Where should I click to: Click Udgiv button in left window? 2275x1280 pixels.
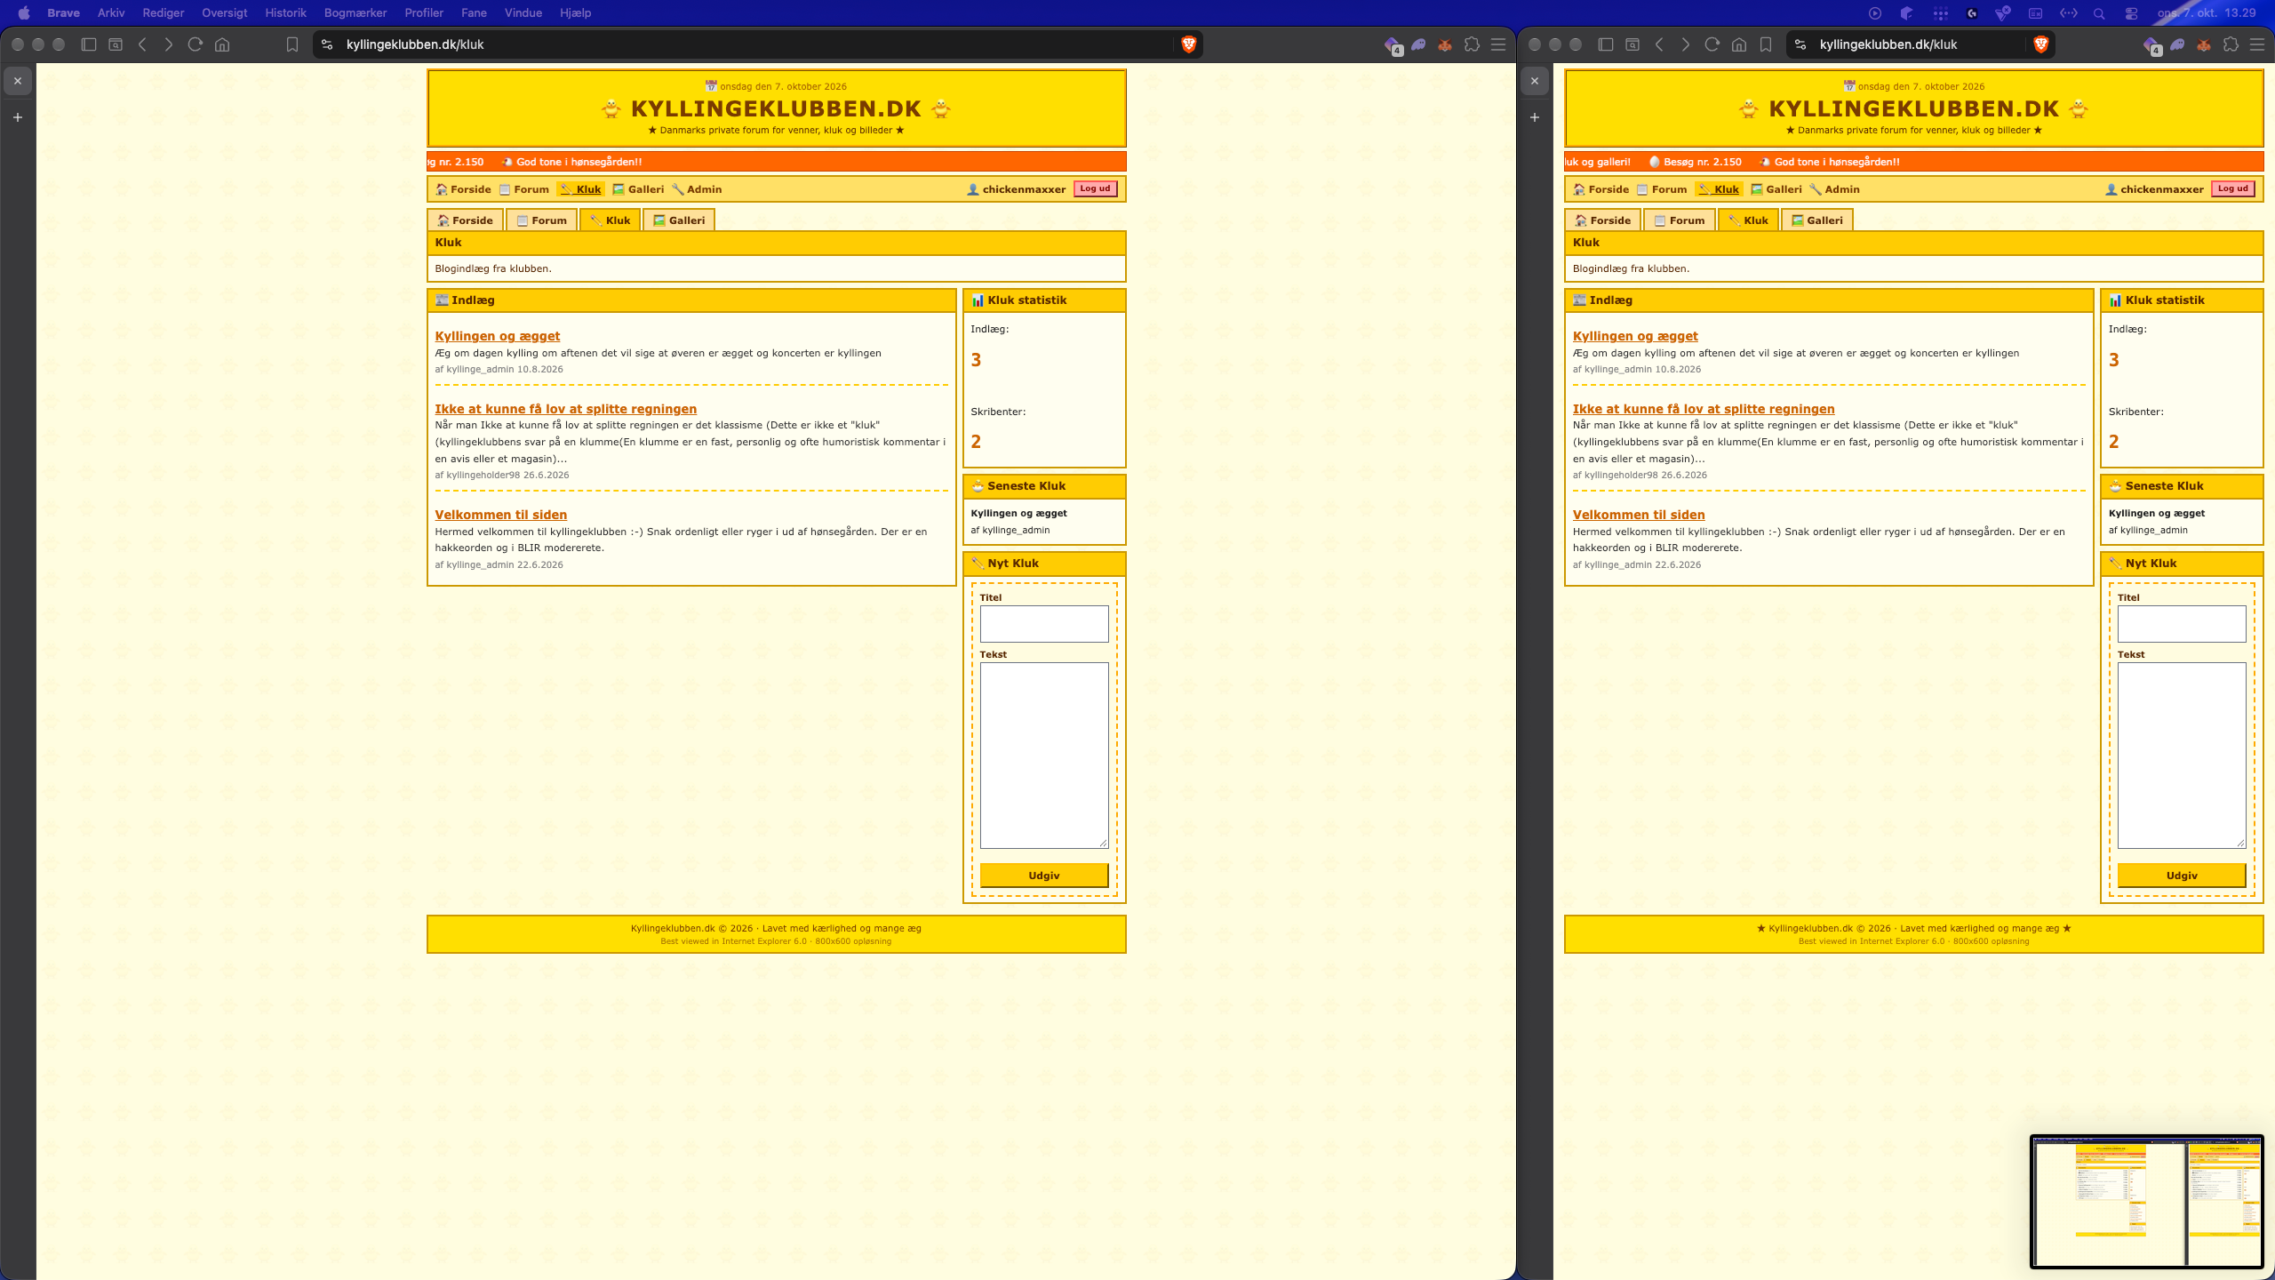tap(1044, 876)
